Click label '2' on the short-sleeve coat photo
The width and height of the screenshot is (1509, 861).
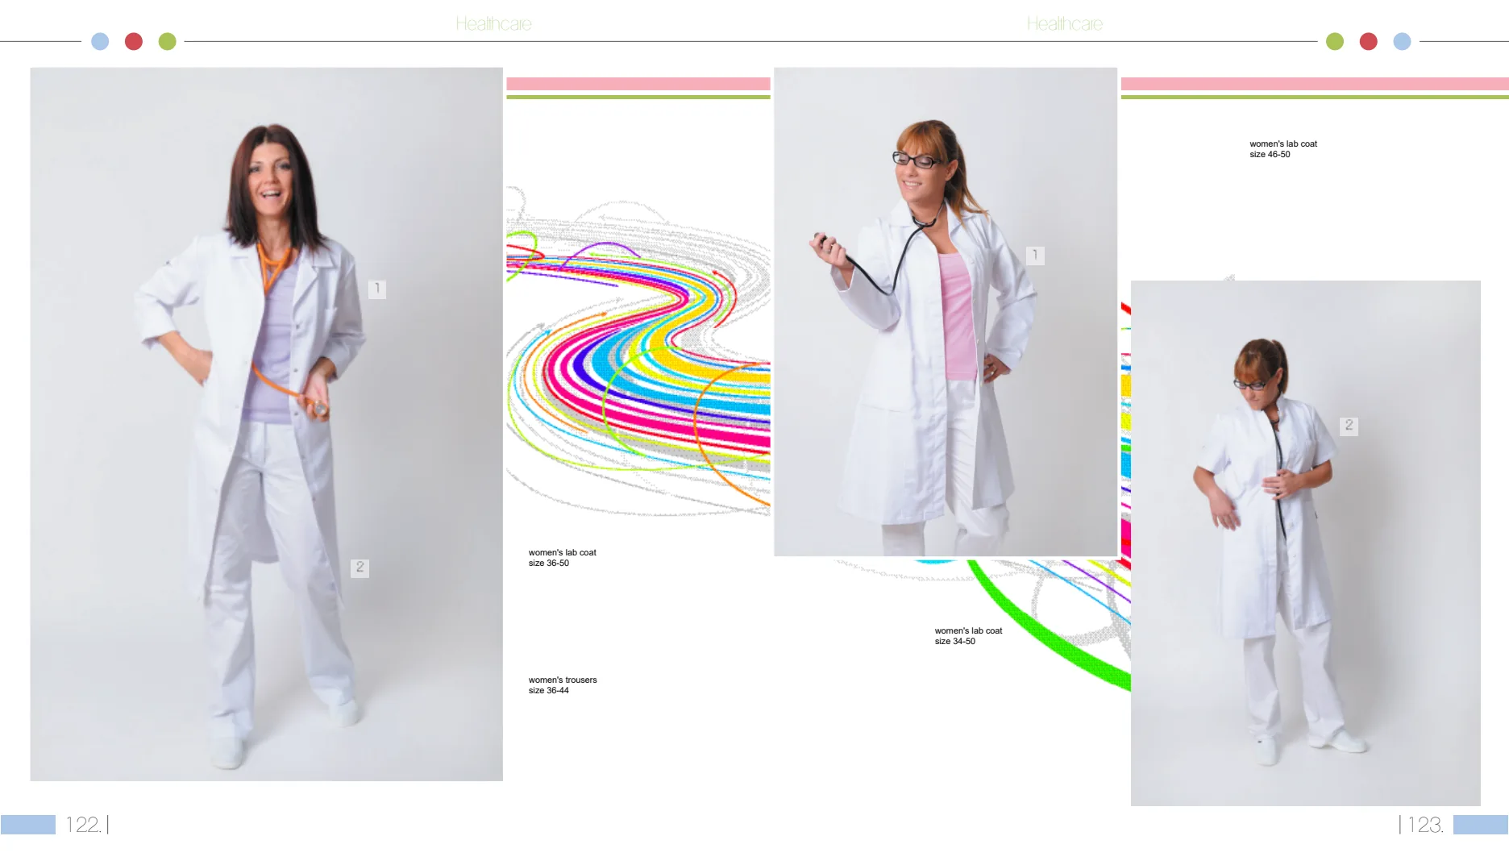point(1349,426)
